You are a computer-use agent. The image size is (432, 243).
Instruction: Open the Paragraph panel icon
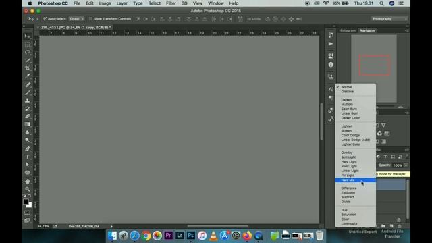pyautogui.click(x=331, y=98)
